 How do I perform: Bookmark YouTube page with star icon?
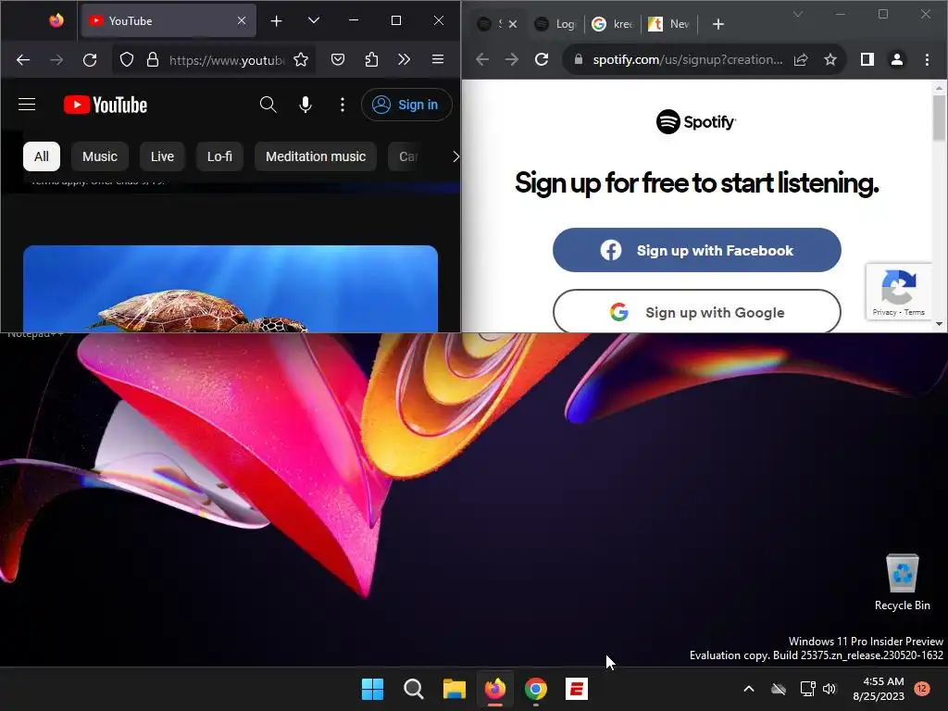click(x=301, y=60)
